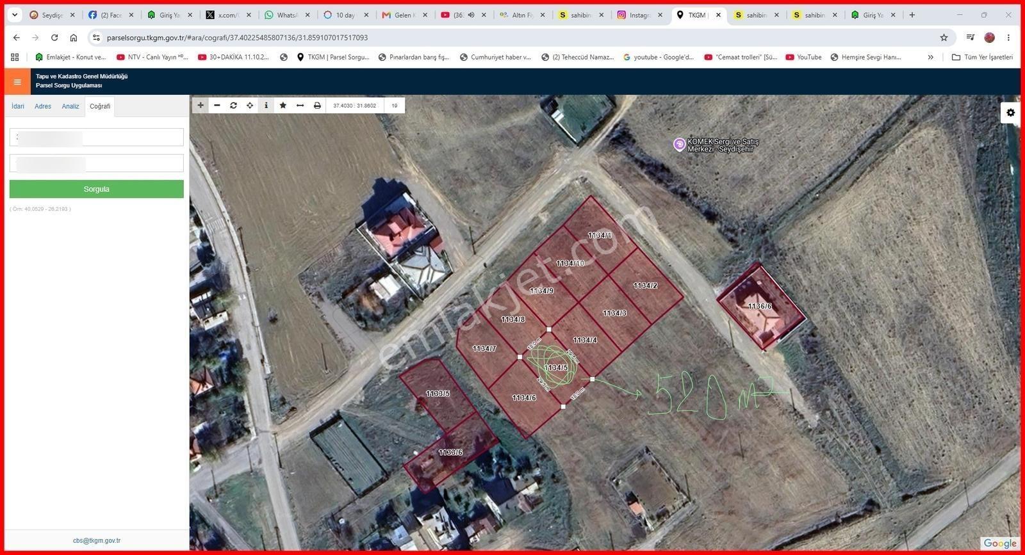The width and height of the screenshot is (1025, 555).
Task: Open NTV Canlı Yayın bookmark
Action: click(152, 57)
